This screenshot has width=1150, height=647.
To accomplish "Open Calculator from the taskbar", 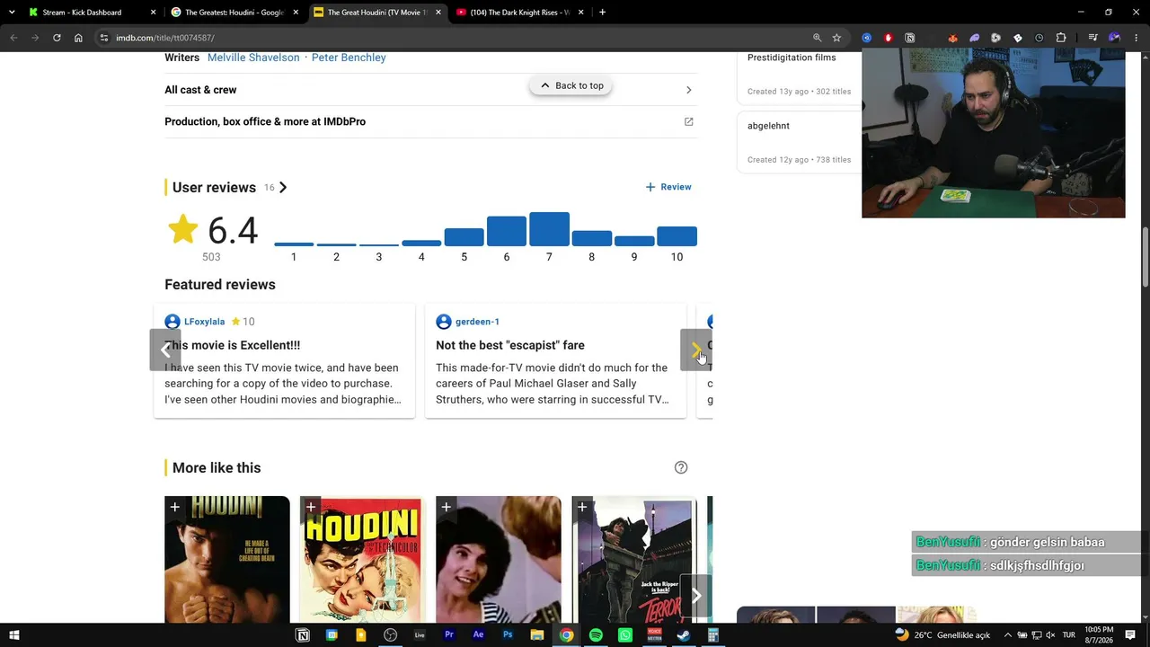I will (713, 635).
